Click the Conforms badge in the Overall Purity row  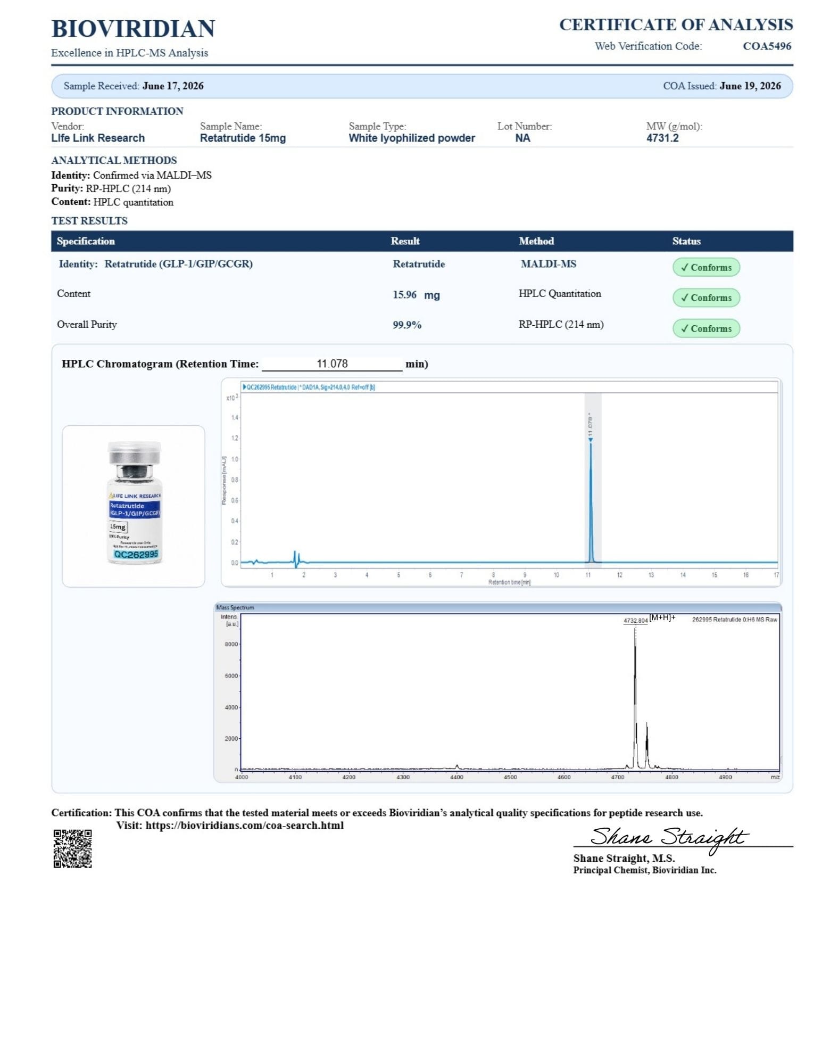[706, 329]
